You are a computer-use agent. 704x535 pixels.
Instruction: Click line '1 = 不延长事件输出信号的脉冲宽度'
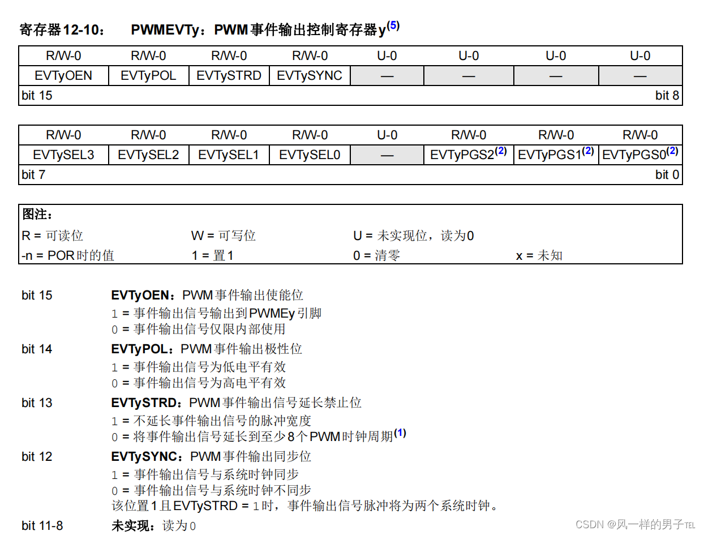[211, 421]
